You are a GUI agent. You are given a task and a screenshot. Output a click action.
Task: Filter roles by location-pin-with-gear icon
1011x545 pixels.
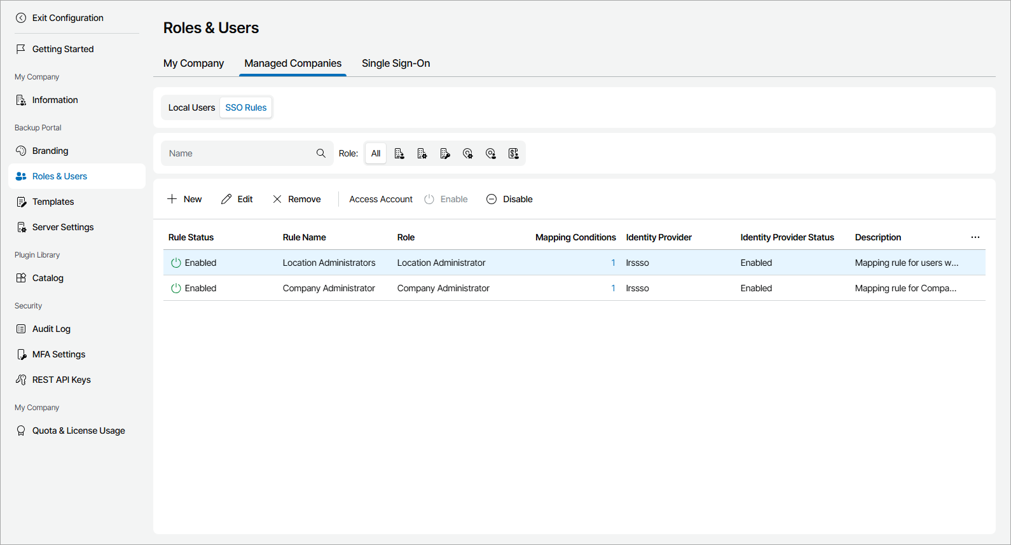468,153
